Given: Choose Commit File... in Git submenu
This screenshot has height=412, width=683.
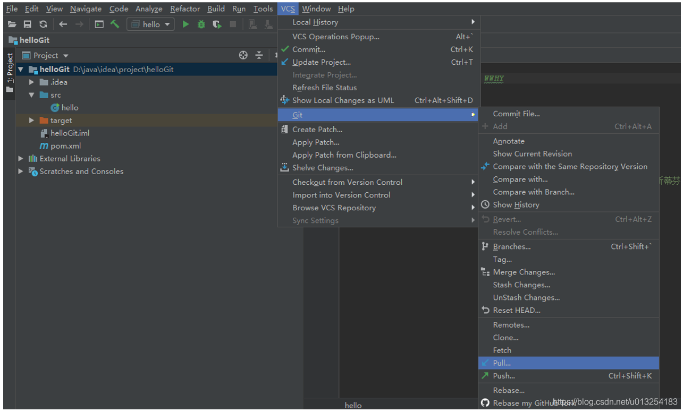Looking at the screenshot, I should (x=569, y=114).
